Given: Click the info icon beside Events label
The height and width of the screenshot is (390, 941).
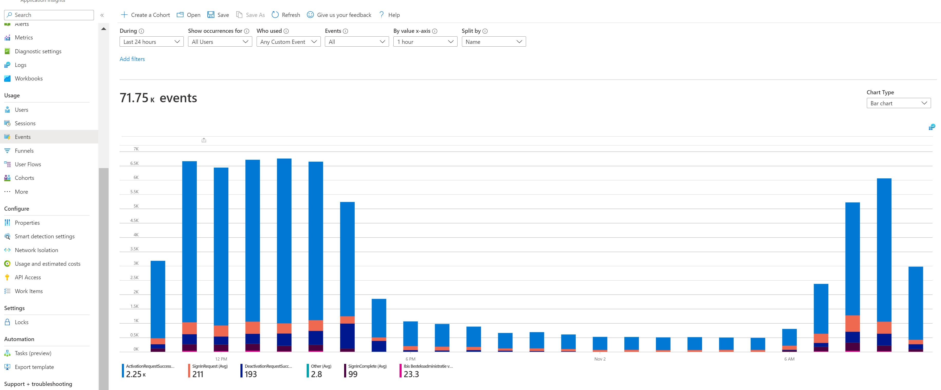Looking at the screenshot, I should click(x=346, y=31).
